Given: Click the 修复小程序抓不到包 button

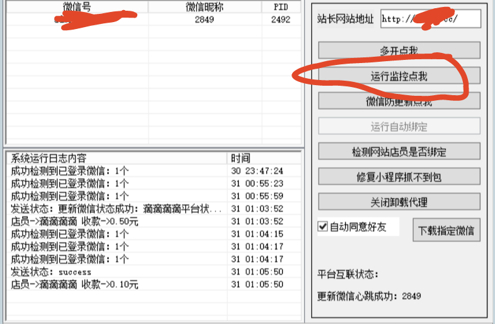Looking at the screenshot, I should pyautogui.click(x=399, y=176).
